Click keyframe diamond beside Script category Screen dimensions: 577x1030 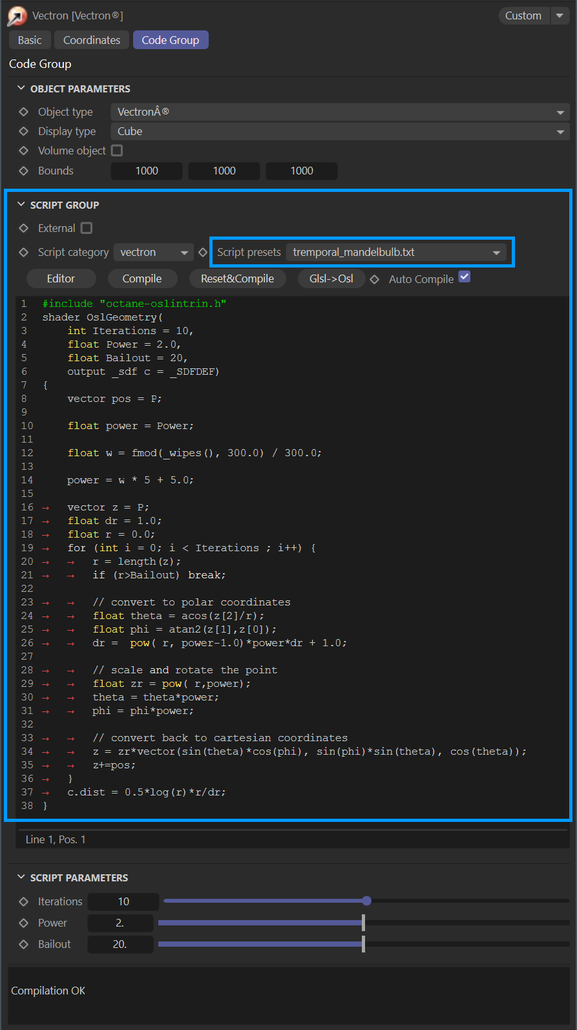pos(24,252)
